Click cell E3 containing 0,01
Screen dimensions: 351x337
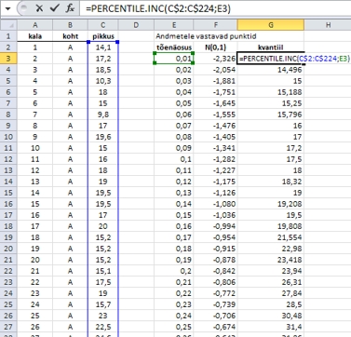coord(174,59)
